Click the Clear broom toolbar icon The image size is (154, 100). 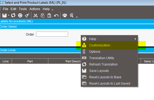pos(27,15)
